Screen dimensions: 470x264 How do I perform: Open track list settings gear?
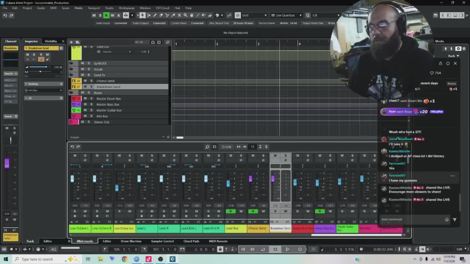pos(168,137)
